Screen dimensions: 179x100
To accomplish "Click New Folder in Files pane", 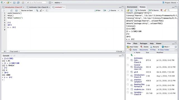I will [133, 47].
